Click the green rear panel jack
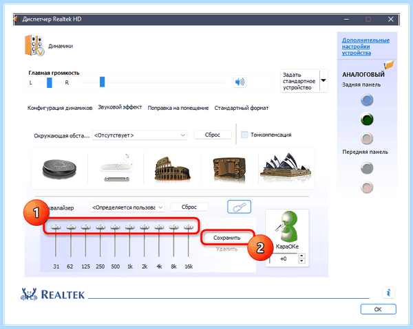Image resolution: width=413 pixels, height=329 pixels. pyautogui.click(x=367, y=119)
